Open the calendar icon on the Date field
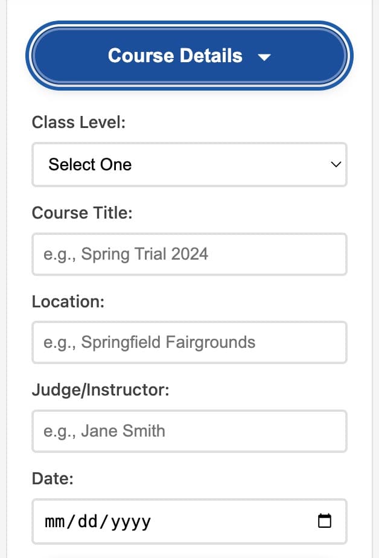Screen dimensions: 379x558 click(325, 519)
